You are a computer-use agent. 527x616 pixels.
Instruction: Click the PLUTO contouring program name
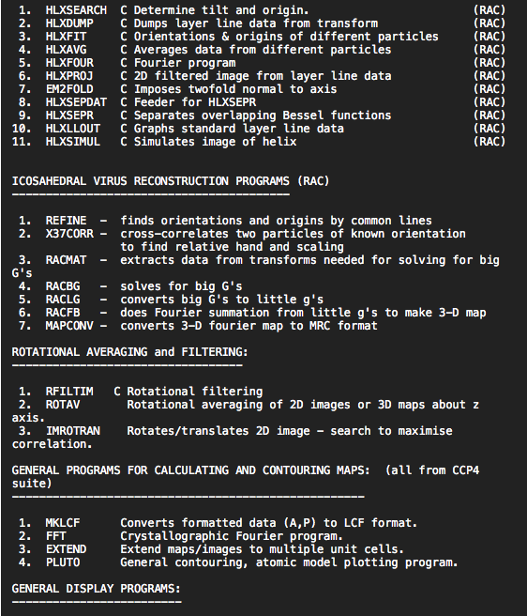(63, 562)
